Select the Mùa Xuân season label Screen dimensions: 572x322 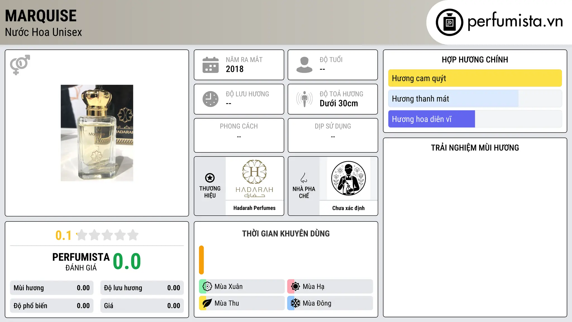tap(228, 287)
